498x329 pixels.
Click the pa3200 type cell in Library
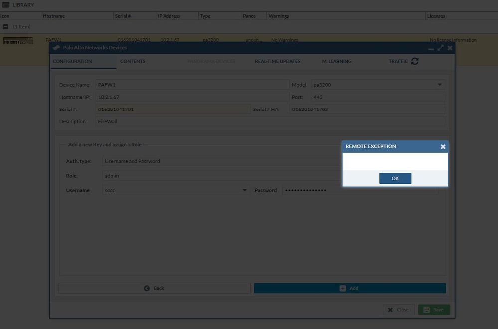tap(210, 40)
